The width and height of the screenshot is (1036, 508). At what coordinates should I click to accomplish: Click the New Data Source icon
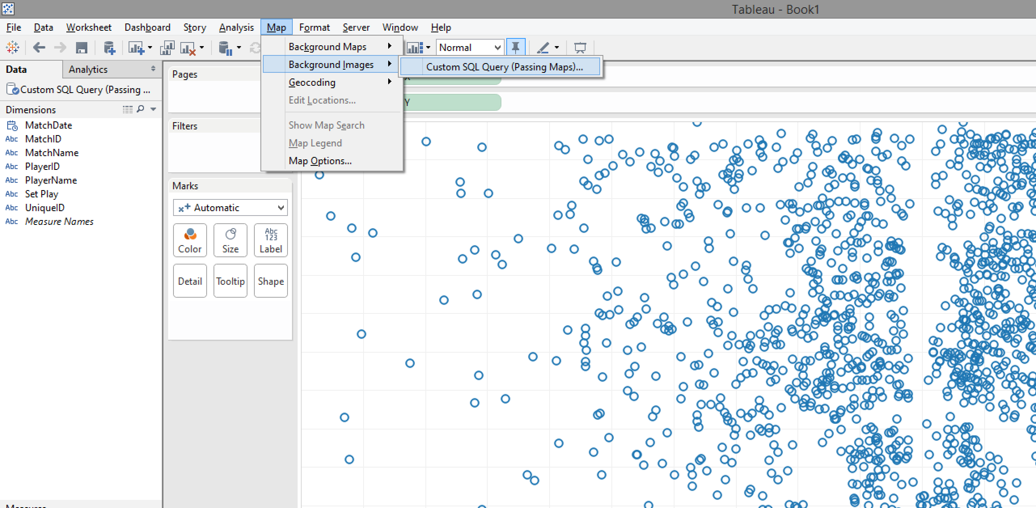(110, 48)
